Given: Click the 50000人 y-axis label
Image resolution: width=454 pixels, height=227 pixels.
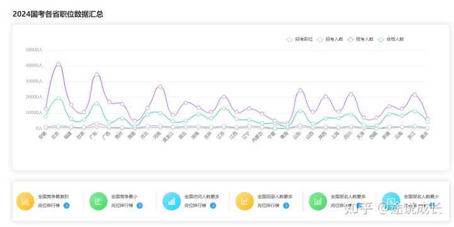Looking at the screenshot, I should [x=34, y=50].
